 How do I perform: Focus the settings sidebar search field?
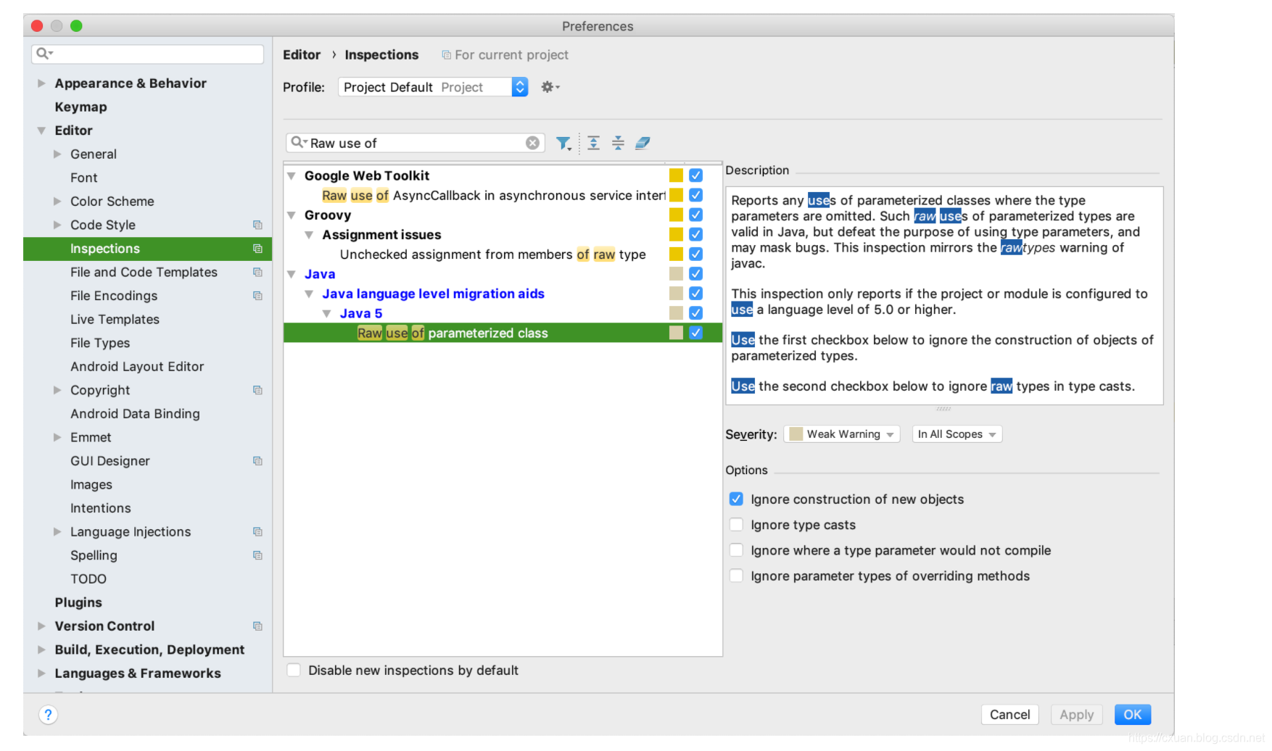pyautogui.click(x=147, y=54)
